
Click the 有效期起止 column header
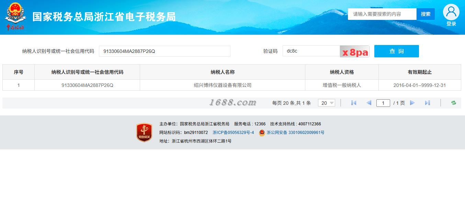420,72
